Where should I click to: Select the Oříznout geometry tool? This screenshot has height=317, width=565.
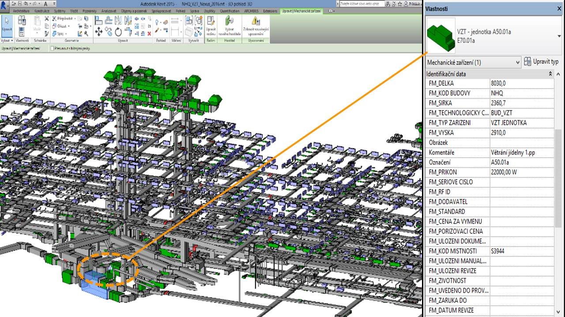pyautogui.click(x=62, y=26)
